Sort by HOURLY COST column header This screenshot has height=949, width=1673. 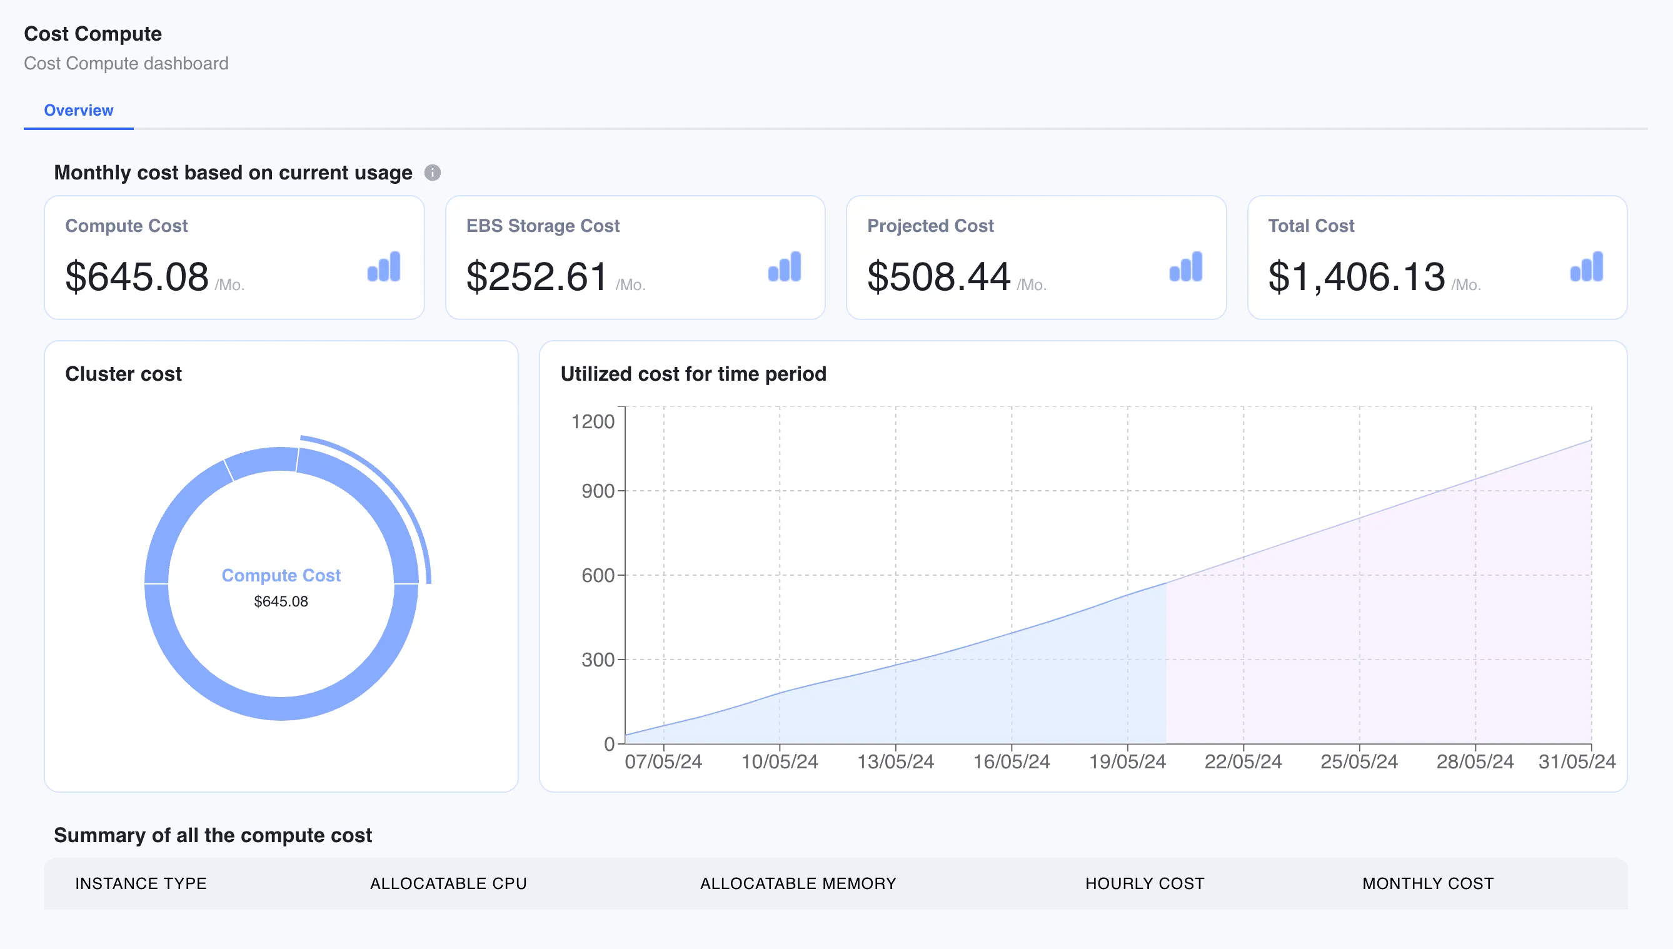tap(1145, 883)
